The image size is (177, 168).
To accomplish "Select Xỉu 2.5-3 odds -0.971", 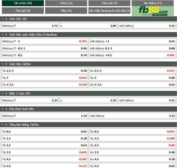I will (132, 71).
